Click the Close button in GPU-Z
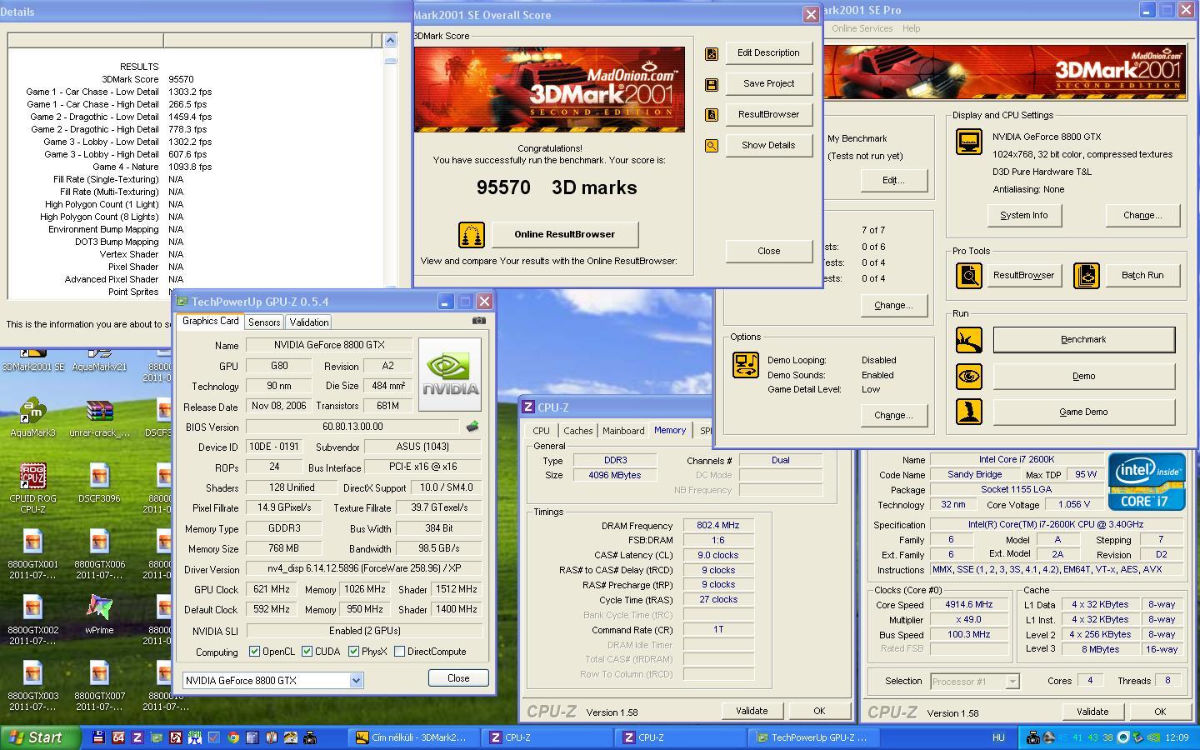 coord(458,678)
